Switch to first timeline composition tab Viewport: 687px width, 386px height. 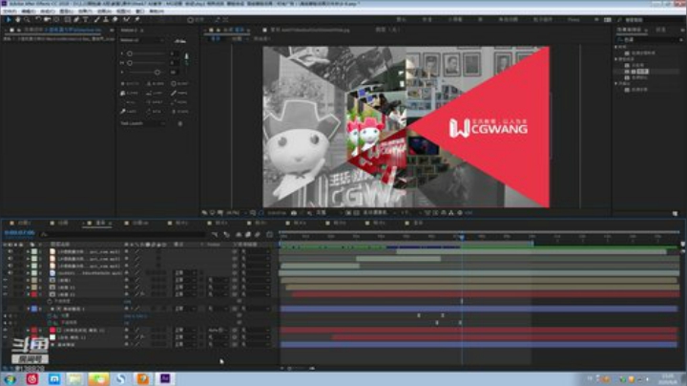[20, 224]
